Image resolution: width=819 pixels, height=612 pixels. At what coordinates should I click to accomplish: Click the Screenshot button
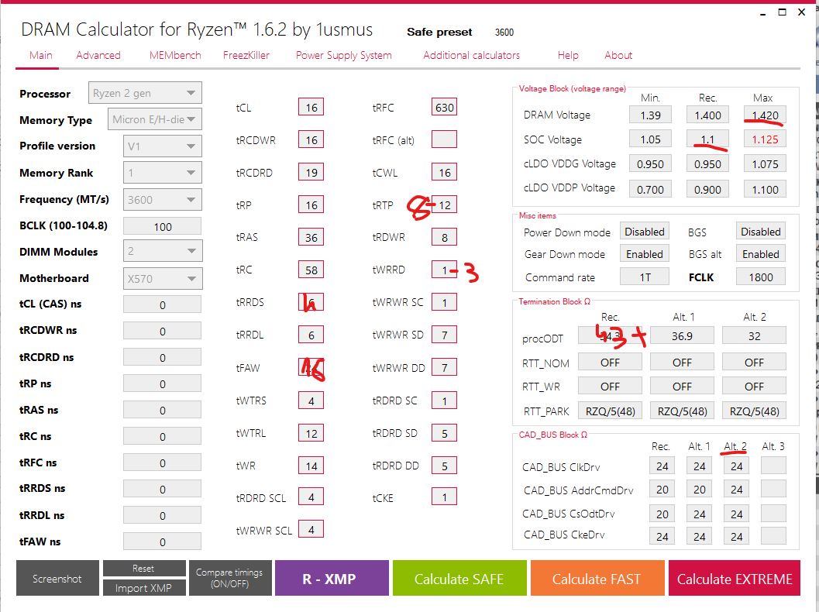tap(57, 578)
